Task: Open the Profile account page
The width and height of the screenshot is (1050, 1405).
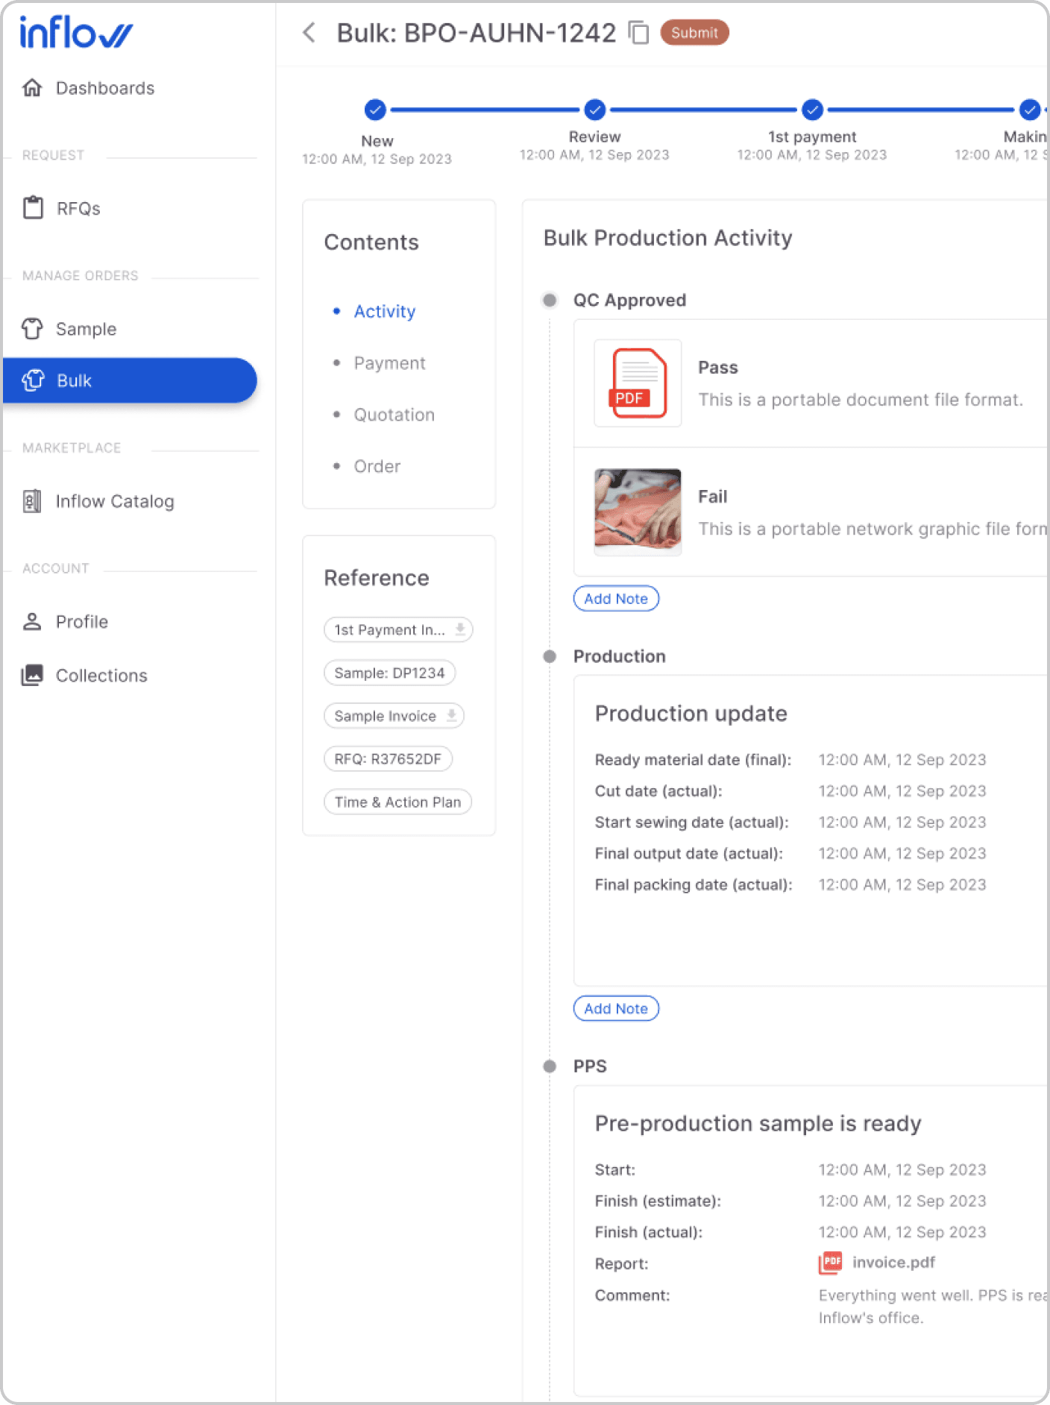Action: coord(81,622)
